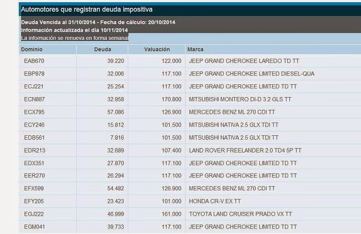Select JEEP GRAND CHEROKEE LAREDO TD TT

244,61
